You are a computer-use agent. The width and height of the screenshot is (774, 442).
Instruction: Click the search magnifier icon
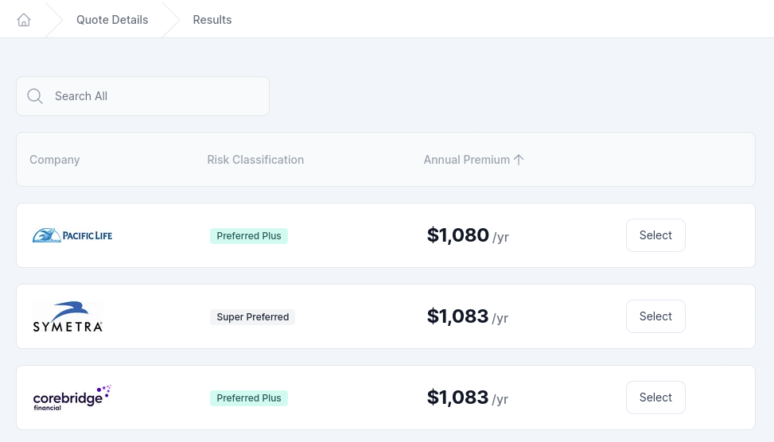click(35, 96)
